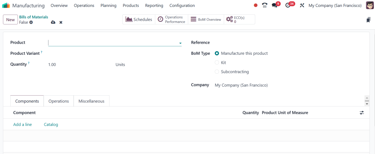The width and height of the screenshot is (375, 154).
Task: Open Schedules smart button
Action: (139, 20)
